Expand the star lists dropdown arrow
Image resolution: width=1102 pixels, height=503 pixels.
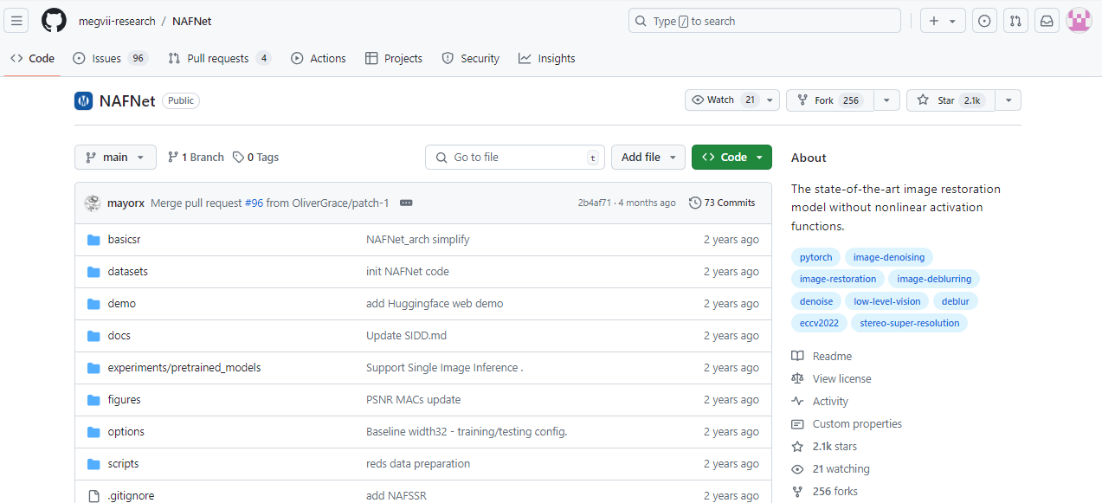coord(1008,100)
